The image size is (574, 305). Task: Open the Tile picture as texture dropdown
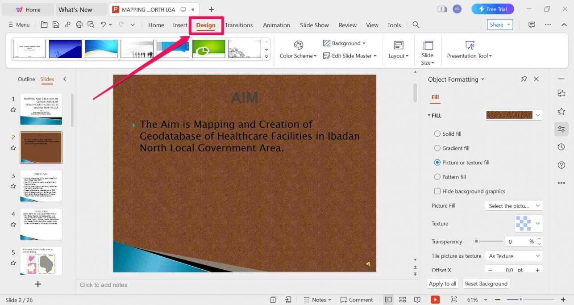click(x=513, y=256)
